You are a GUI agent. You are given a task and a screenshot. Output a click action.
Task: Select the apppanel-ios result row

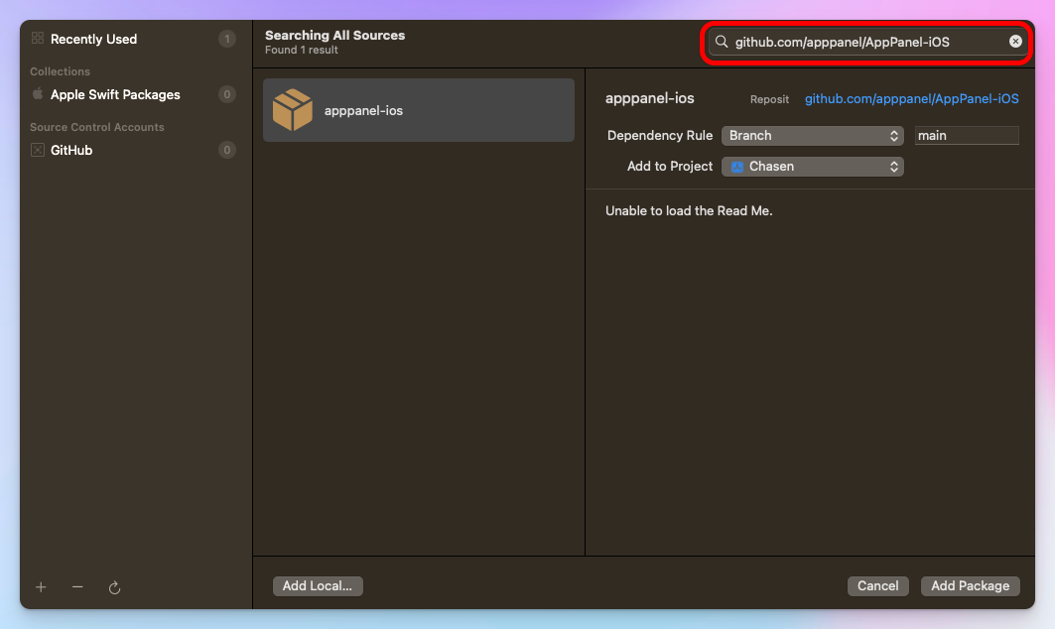(x=419, y=110)
